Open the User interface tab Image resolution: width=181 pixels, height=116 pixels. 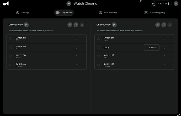108,13
